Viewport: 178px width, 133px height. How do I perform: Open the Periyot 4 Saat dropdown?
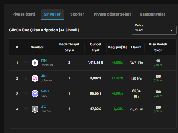(x=154, y=30)
